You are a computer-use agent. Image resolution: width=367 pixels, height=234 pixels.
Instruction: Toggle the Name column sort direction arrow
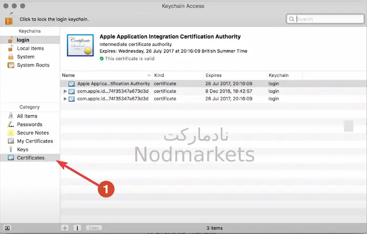tap(149, 75)
